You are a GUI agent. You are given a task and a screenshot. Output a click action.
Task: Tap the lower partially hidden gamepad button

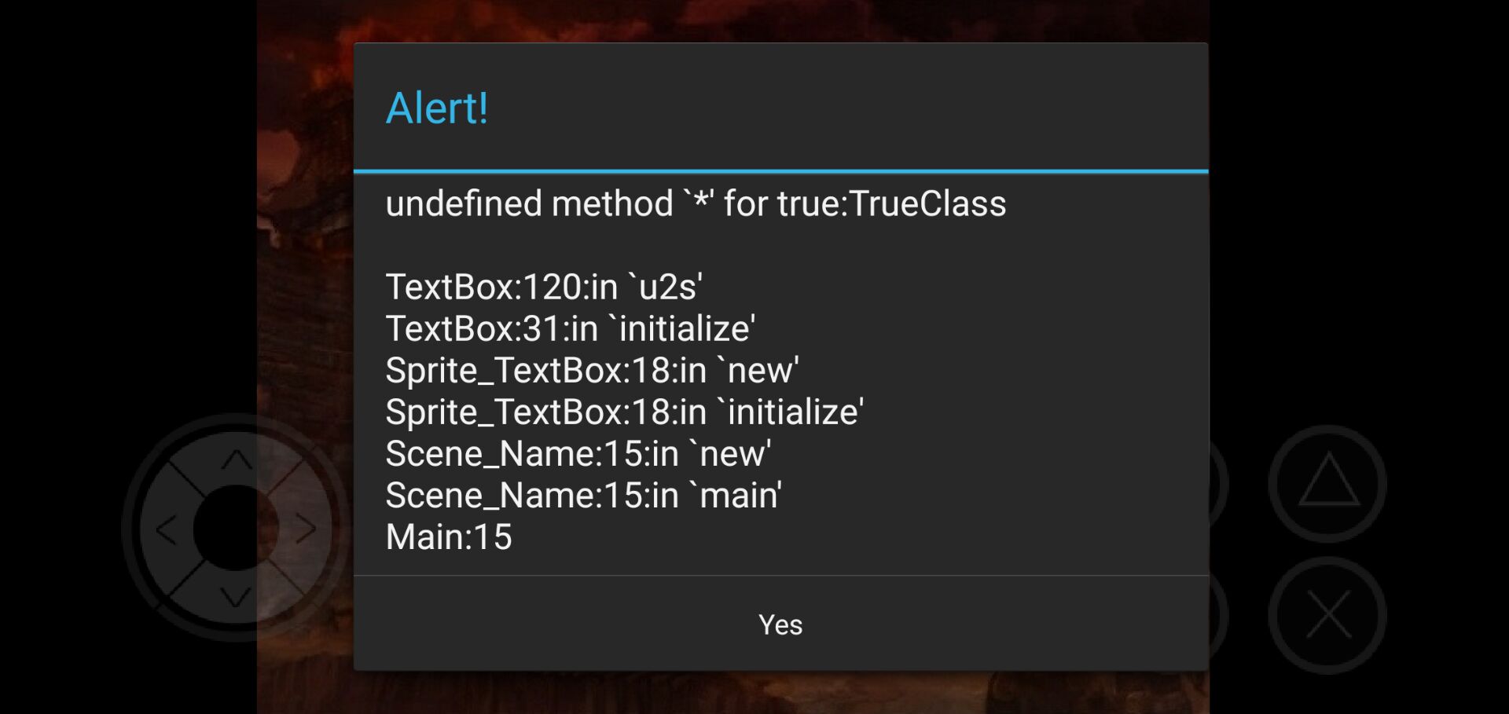pyautogui.click(x=1217, y=615)
